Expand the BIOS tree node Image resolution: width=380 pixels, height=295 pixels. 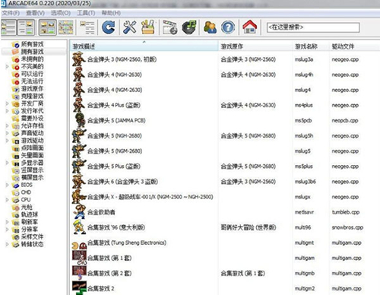point(7,185)
